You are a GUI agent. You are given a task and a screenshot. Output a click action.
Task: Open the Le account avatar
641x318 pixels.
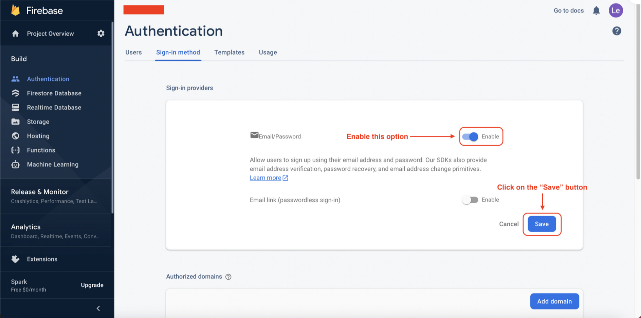click(x=616, y=11)
